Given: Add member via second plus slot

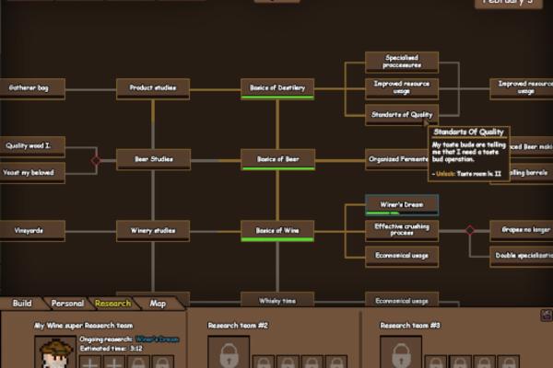Looking at the screenshot, I should pos(114,362).
